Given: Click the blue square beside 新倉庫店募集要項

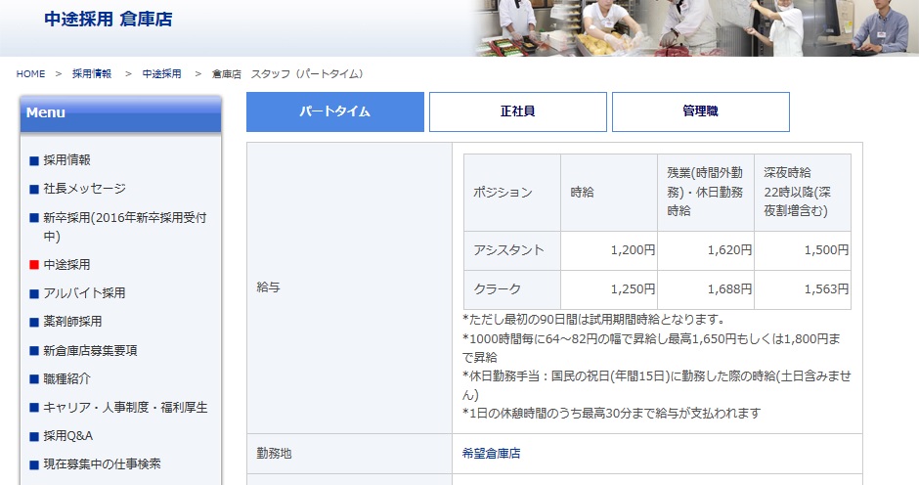Looking at the screenshot, I should click(34, 351).
